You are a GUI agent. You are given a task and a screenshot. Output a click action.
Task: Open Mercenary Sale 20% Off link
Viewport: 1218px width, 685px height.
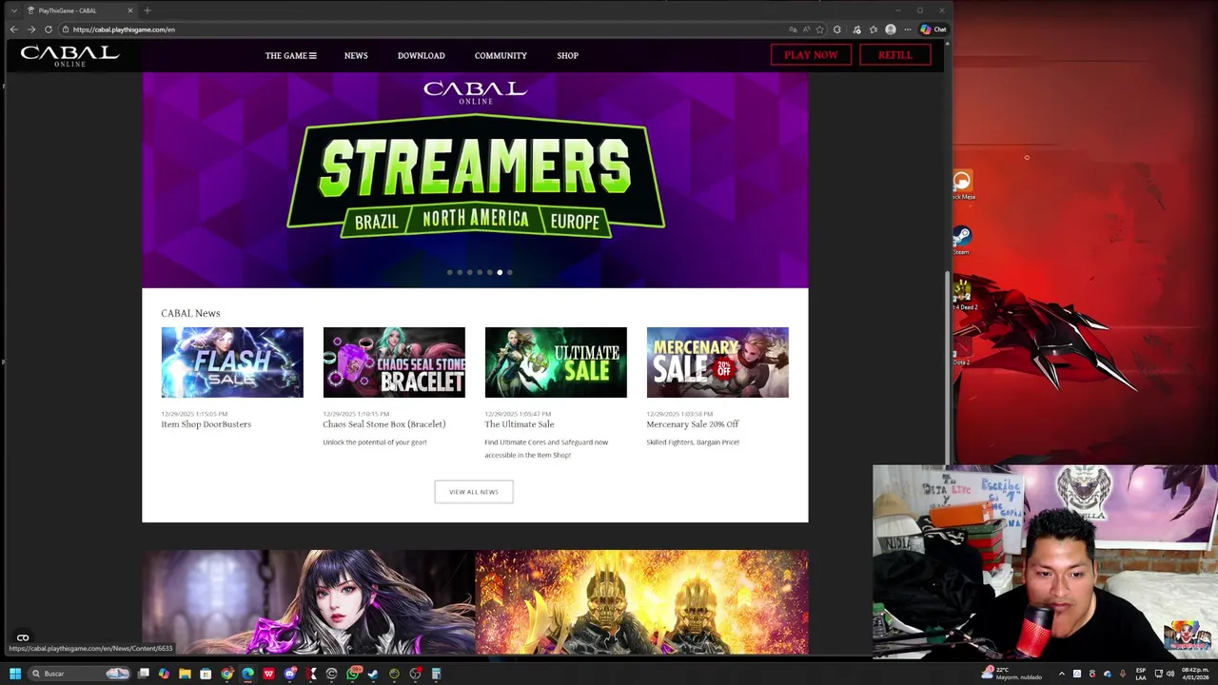pyautogui.click(x=692, y=424)
